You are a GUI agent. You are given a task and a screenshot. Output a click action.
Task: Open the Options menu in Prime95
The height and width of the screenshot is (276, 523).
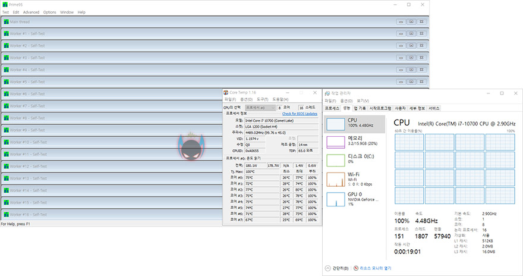coord(50,12)
